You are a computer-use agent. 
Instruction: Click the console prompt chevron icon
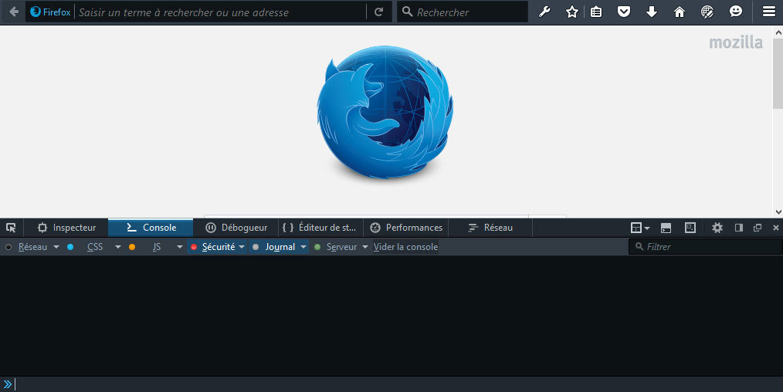[8, 384]
